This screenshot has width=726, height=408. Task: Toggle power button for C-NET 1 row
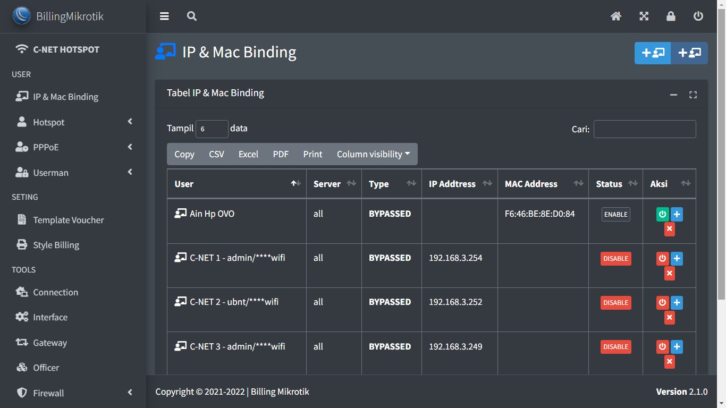[x=662, y=259]
